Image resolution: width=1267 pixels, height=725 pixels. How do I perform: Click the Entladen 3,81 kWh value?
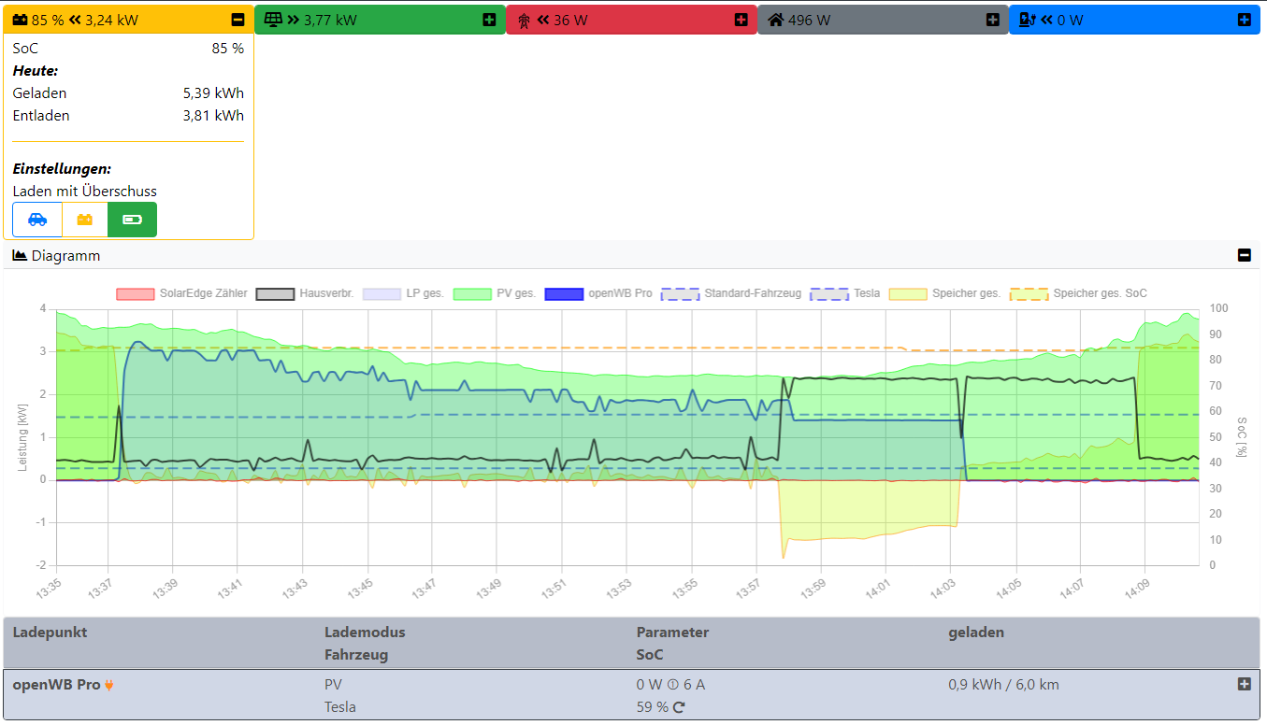click(x=213, y=116)
